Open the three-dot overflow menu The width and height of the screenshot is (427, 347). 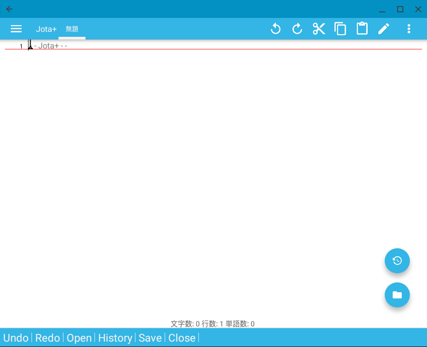(409, 29)
